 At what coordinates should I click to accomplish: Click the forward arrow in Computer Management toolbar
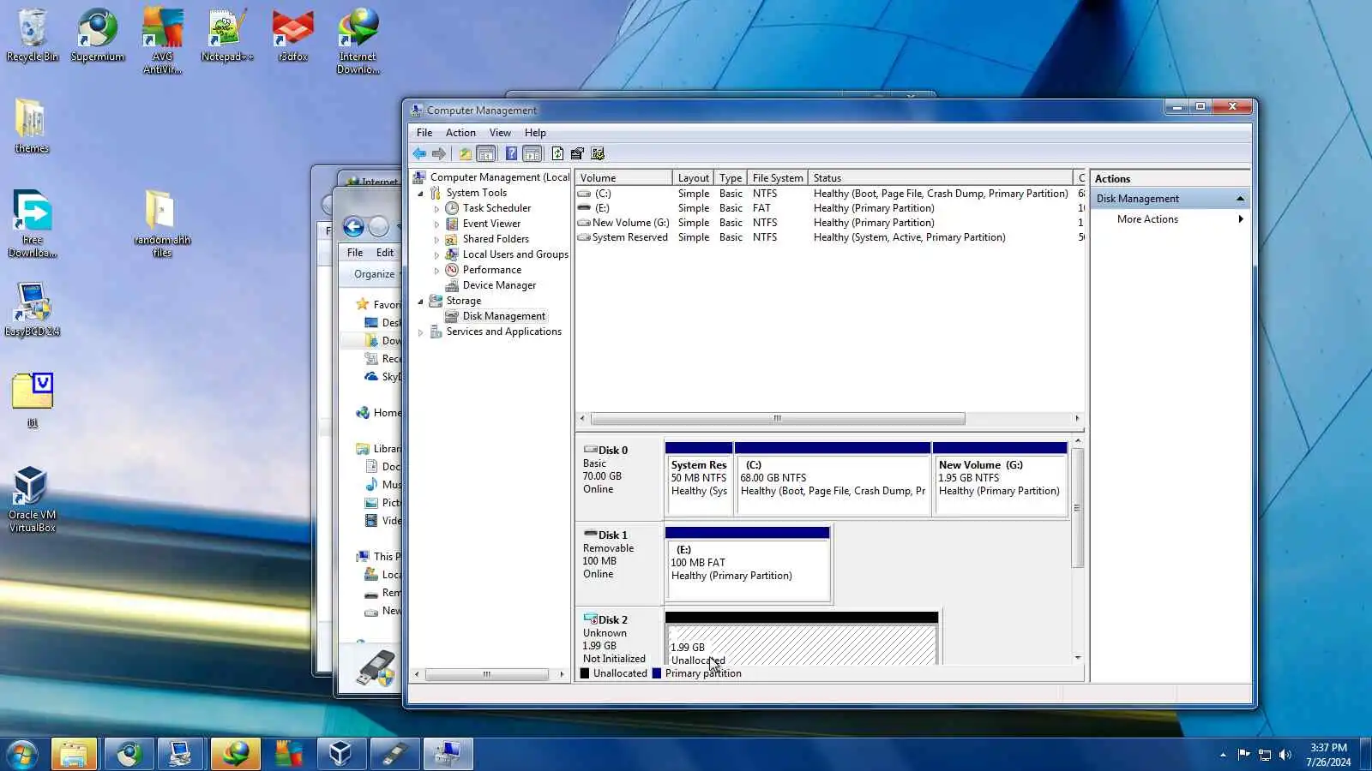439,154
